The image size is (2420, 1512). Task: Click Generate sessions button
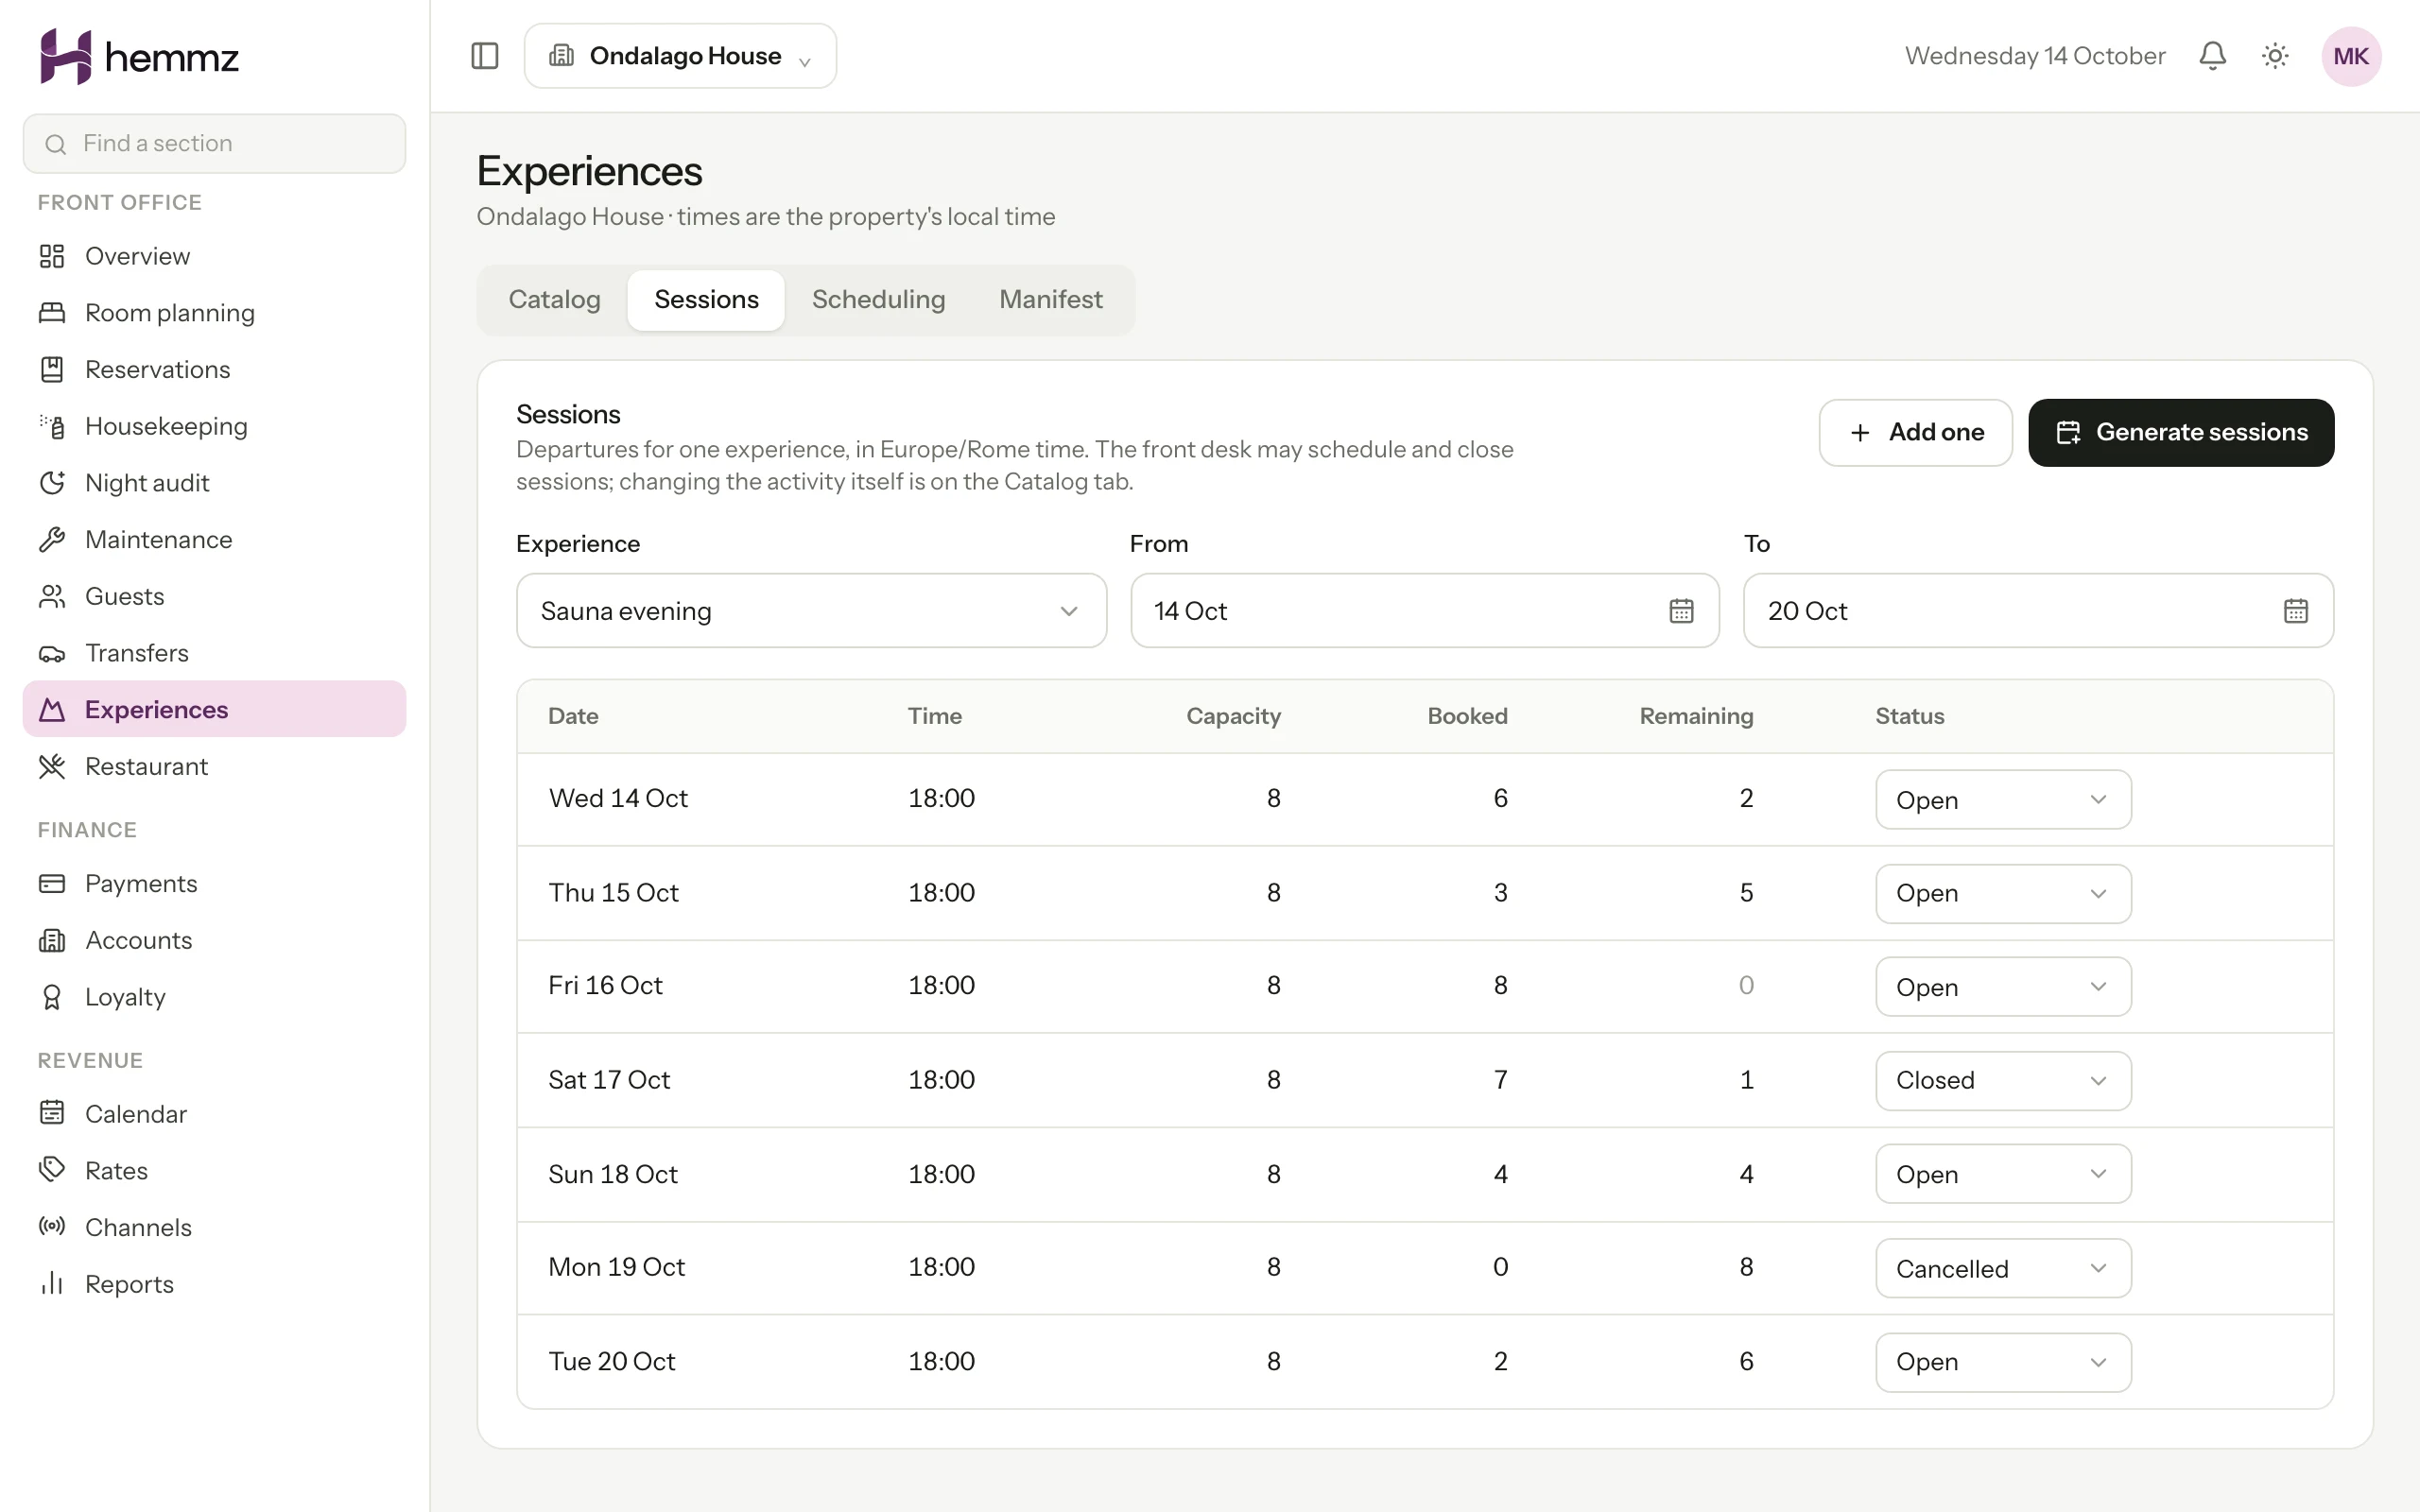2181,433
